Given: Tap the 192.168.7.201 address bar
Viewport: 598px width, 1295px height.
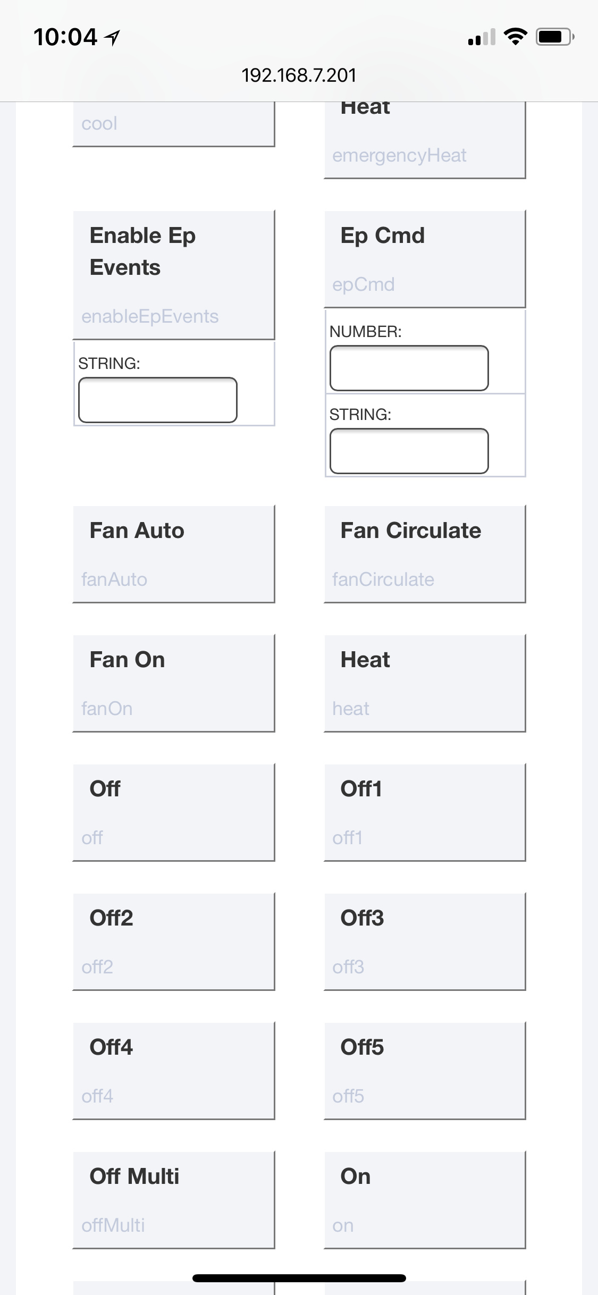Looking at the screenshot, I should point(299,75).
